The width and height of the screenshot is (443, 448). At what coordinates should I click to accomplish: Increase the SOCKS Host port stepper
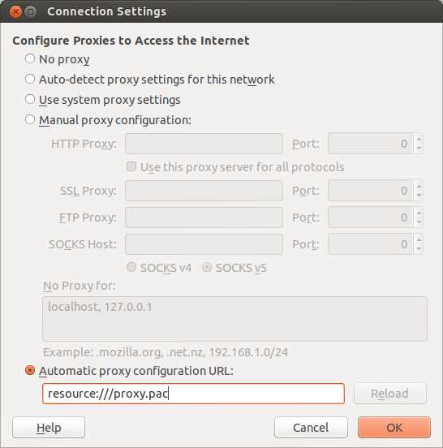click(x=419, y=239)
